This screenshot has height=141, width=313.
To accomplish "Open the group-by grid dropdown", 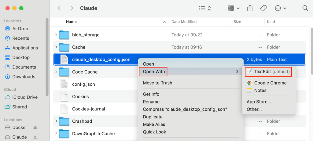I will pyautogui.click(x=234, y=8).
